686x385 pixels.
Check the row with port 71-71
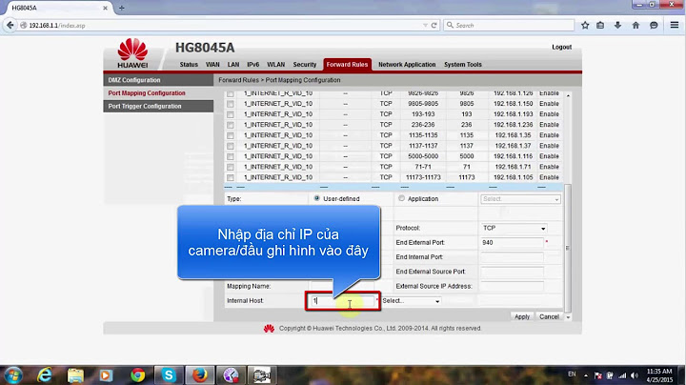click(231, 167)
